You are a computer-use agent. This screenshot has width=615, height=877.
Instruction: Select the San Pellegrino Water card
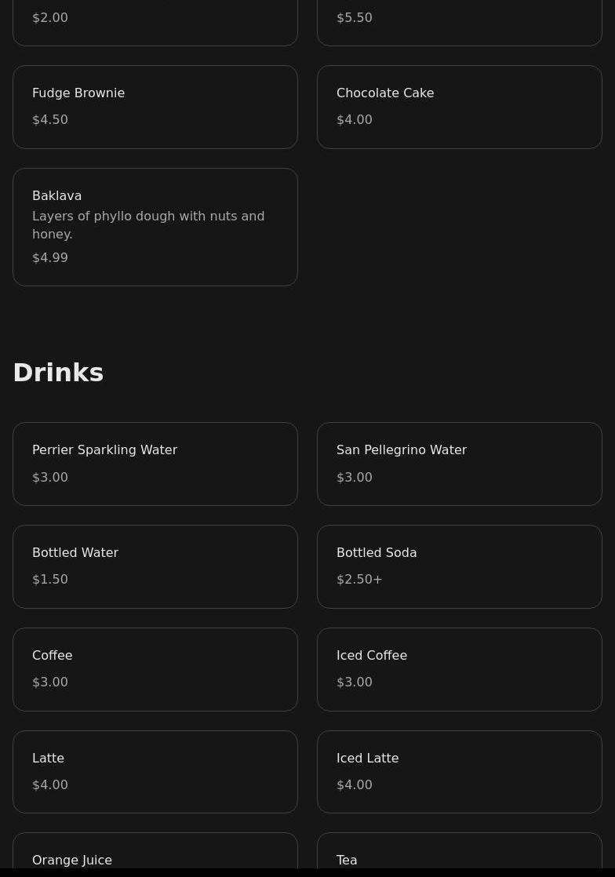(459, 464)
